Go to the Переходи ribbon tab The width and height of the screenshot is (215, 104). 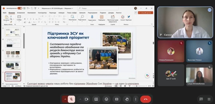click(52, 13)
